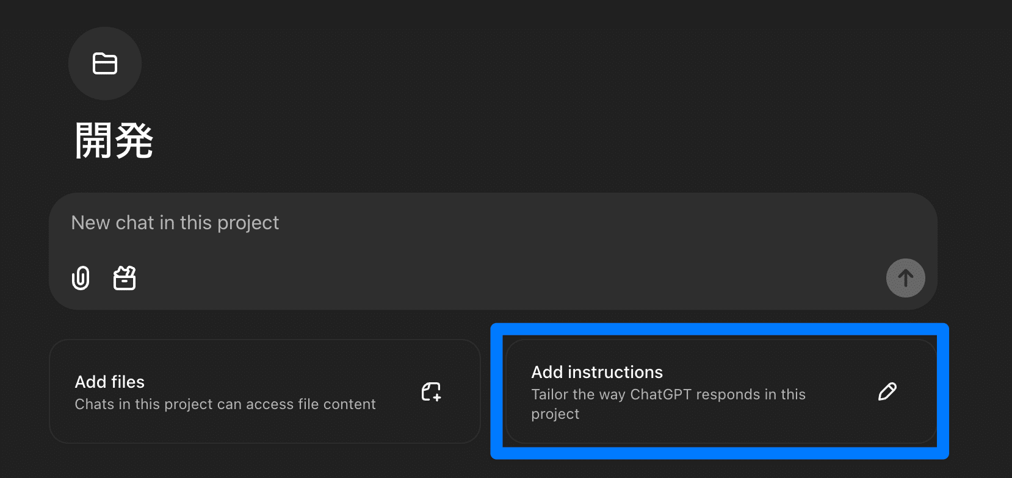Click 'Tailor the way ChatGPT responds' description
The image size is (1012, 478).
tap(668, 395)
